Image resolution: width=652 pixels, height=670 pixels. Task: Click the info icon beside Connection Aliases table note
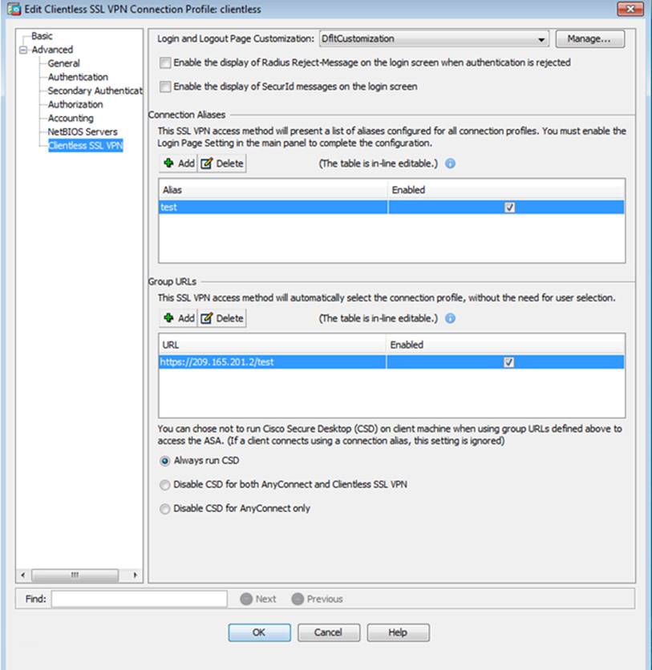[x=450, y=163]
